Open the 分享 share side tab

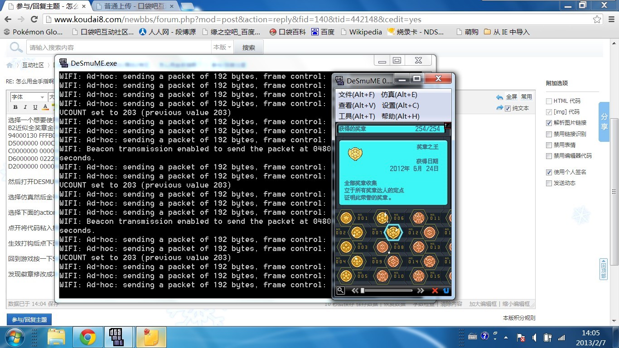[604, 122]
